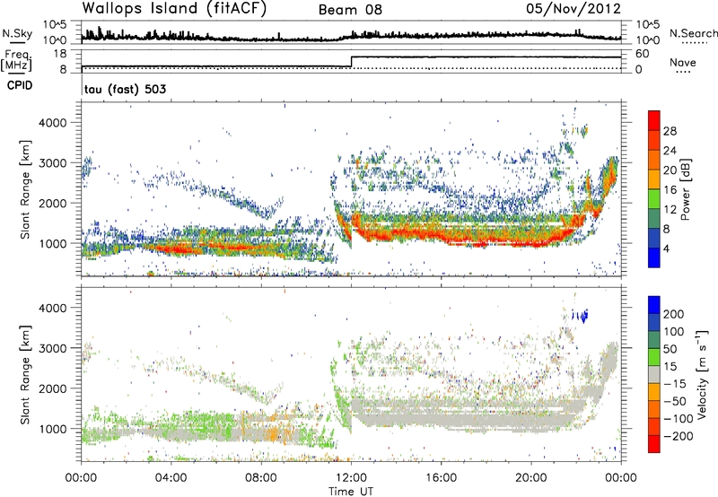718x497 pixels.
Task: Click the frequency step at 12:00 UT
Action: (351, 62)
